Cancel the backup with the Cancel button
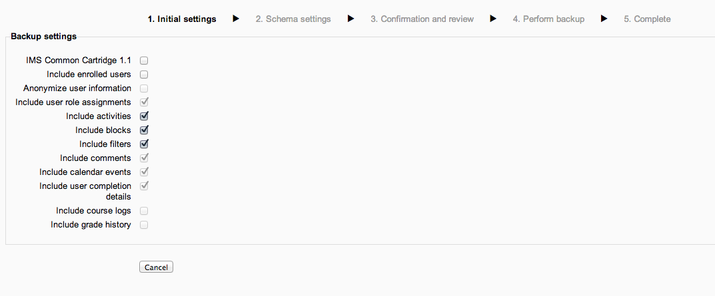Viewport: 715px width, 296px height. pos(157,267)
